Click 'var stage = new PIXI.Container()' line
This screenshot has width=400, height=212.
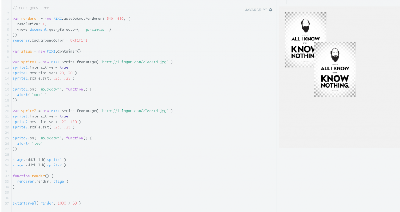pos(47,51)
